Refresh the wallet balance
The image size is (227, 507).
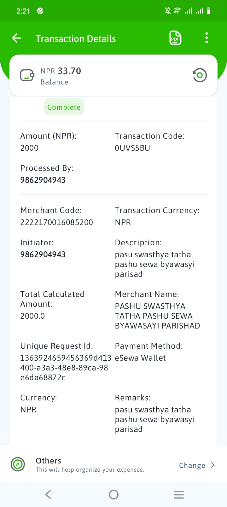(200, 75)
